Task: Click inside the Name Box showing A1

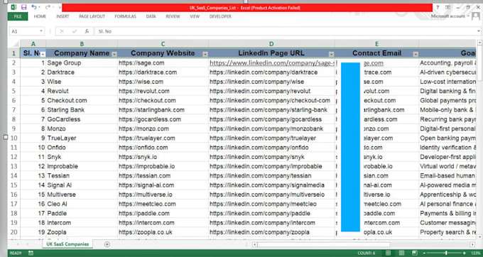Action: (x=24, y=31)
